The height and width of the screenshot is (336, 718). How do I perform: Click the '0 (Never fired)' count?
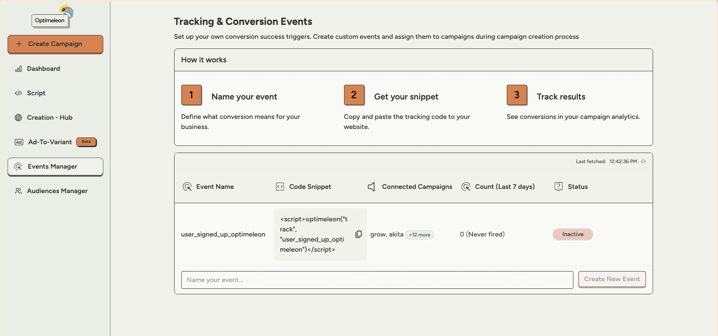pos(482,234)
